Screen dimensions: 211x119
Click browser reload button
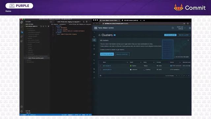click(100, 23)
